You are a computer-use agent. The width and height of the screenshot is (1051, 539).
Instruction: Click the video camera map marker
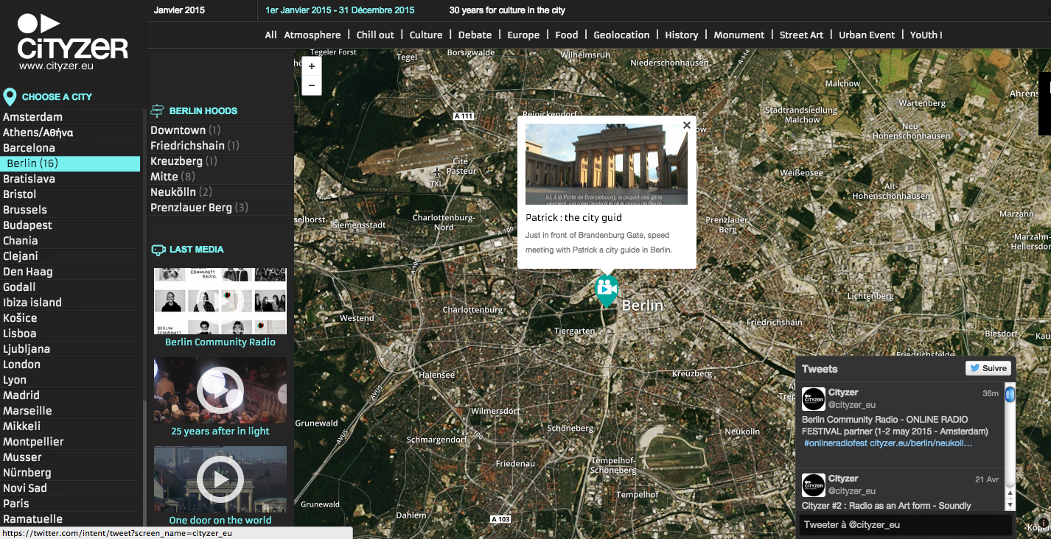[607, 290]
